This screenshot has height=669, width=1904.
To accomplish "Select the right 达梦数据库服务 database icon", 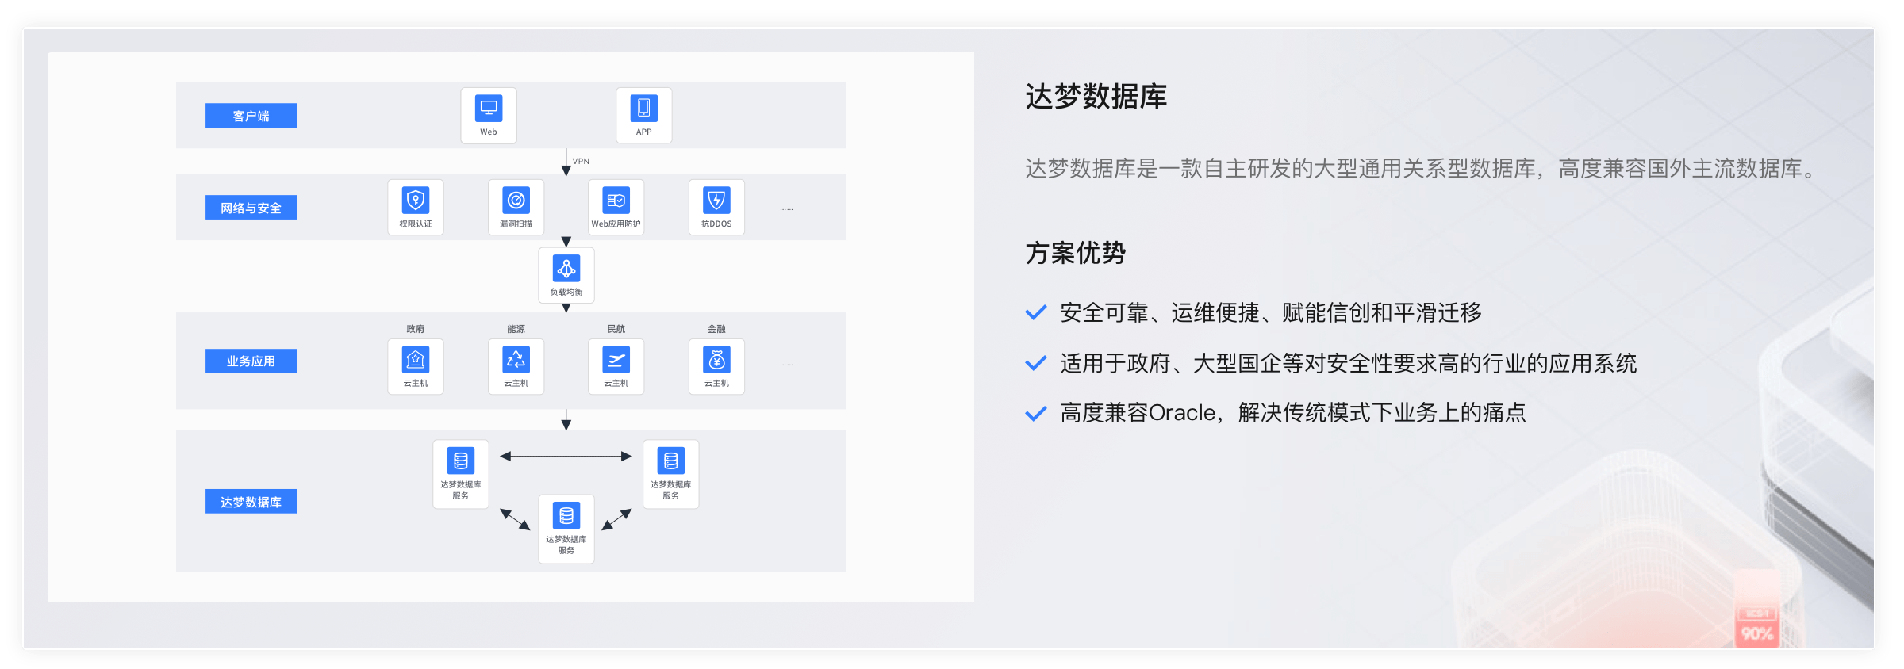I will tap(671, 461).
